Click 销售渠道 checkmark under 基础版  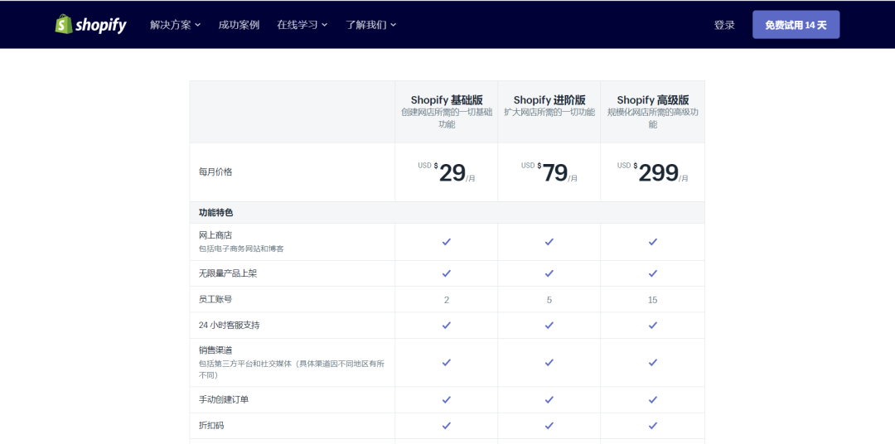click(447, 362)
